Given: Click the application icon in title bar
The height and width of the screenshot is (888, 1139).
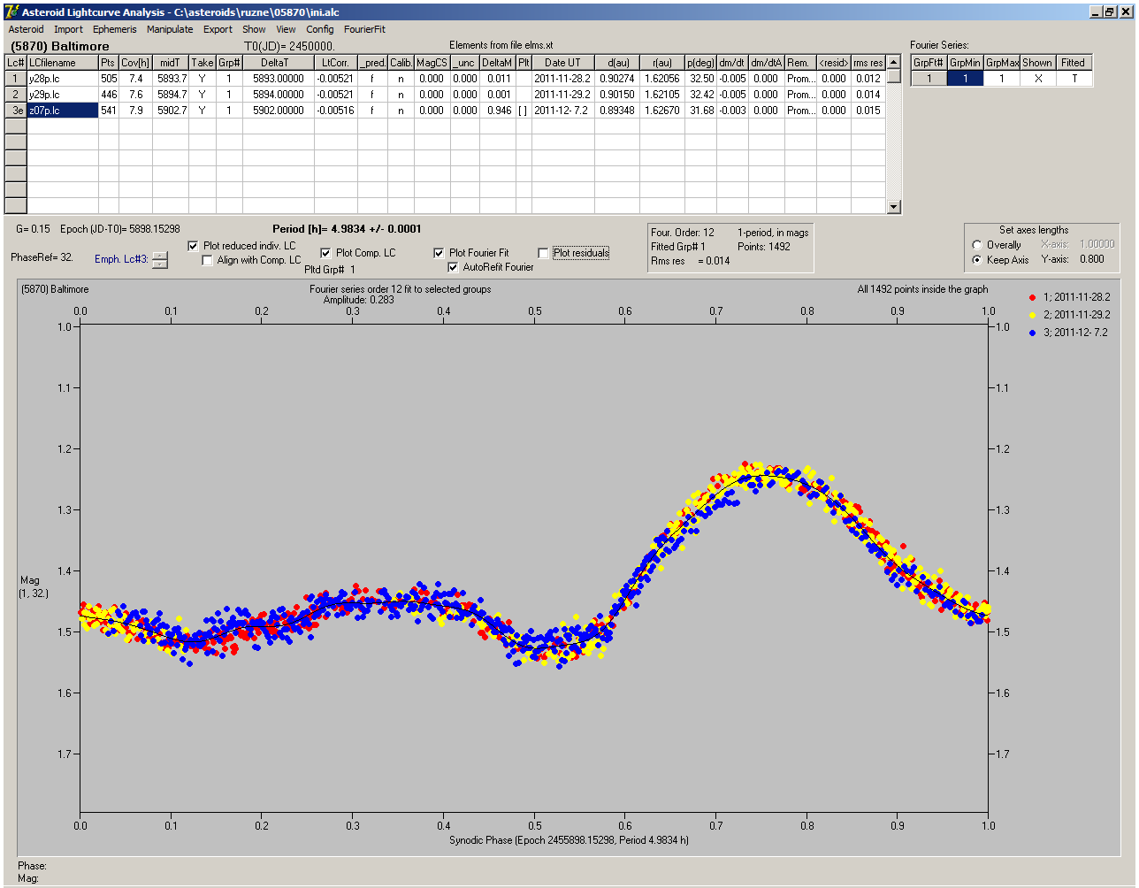Looking at the screenshot, I should coord(11,11).
